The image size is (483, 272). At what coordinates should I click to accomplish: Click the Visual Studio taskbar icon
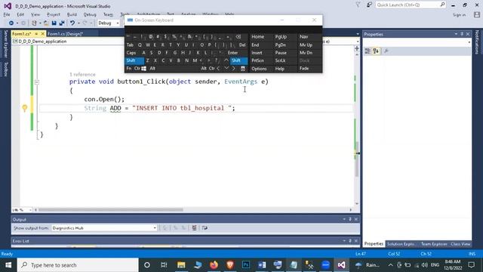click(341, 265)
